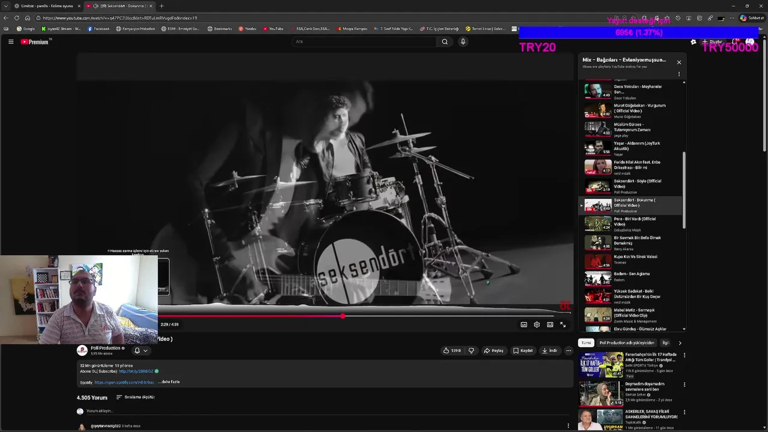Select Poll Production adlı yükleyiciden chip
Screen dimensions: 768x432
pos(626,343)
